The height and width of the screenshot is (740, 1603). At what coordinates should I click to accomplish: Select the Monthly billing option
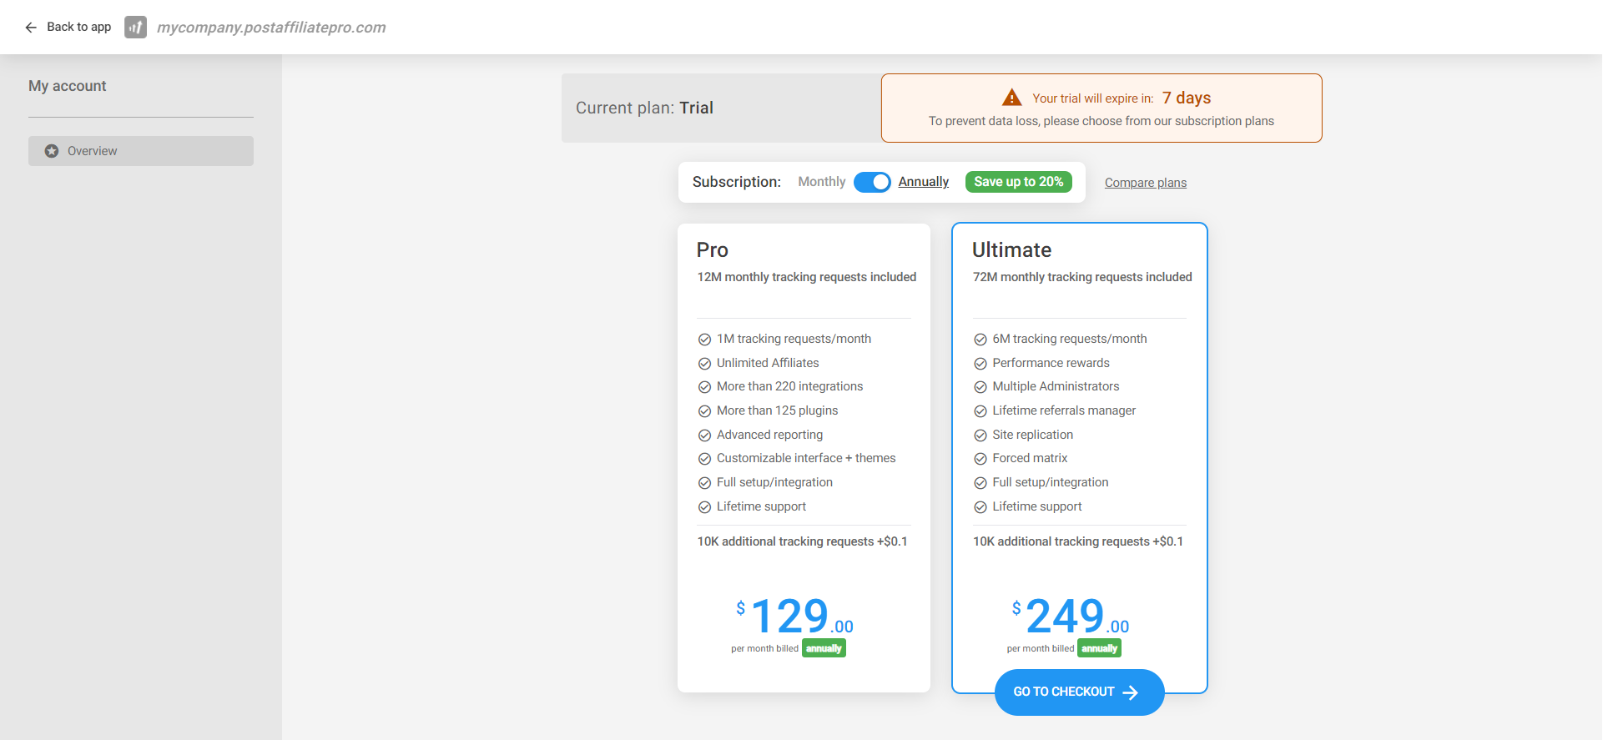pyautogui.click(x=821, y=182)
